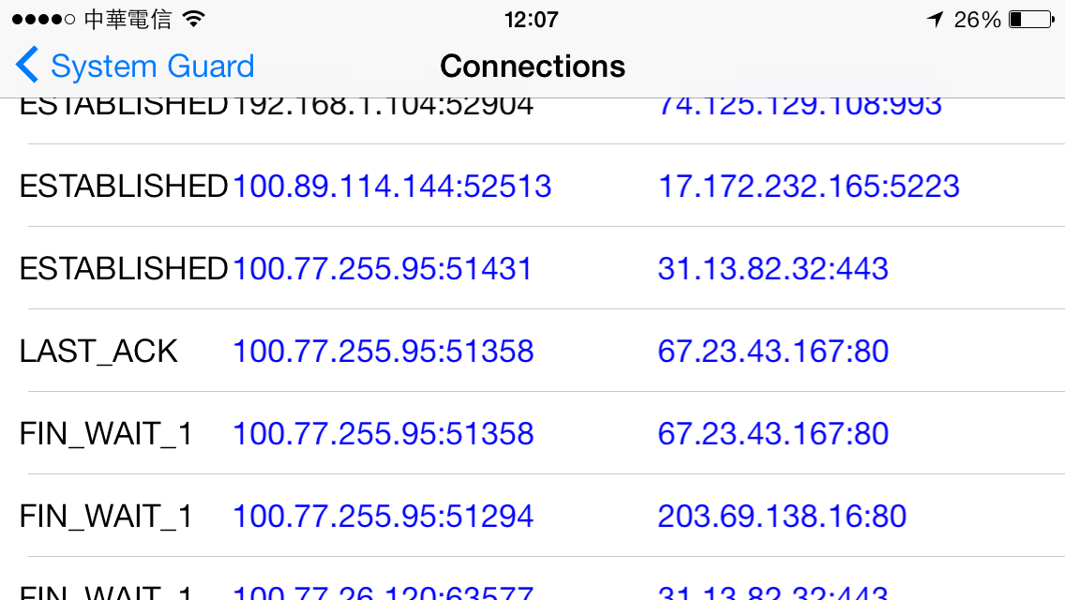Tap the Connections title

tap(532, 66)
